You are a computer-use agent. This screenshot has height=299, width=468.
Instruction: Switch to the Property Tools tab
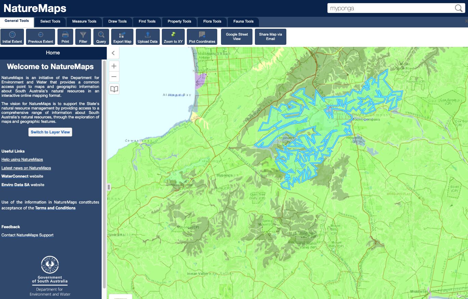pyautogui.click(x=179, y=21)
